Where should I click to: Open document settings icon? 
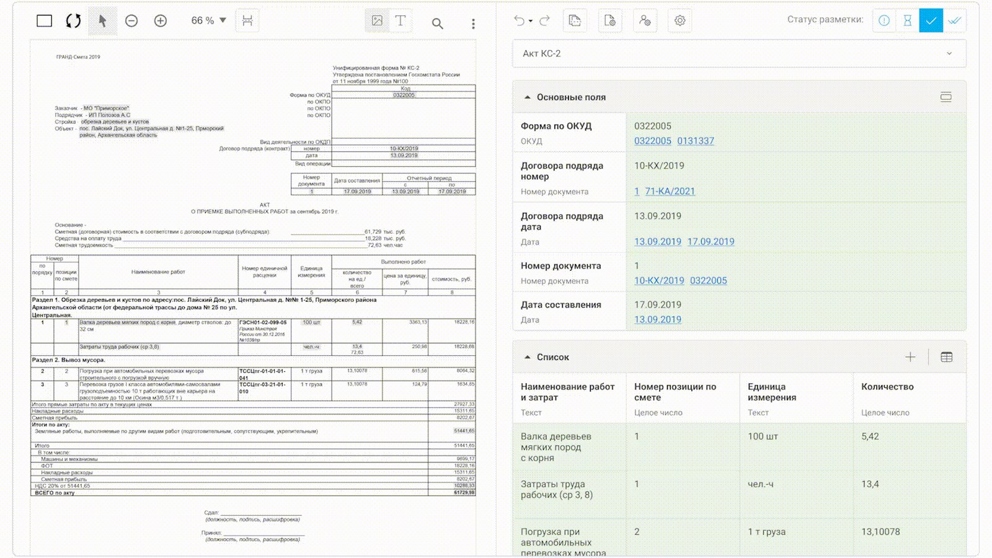coord(610,20)
